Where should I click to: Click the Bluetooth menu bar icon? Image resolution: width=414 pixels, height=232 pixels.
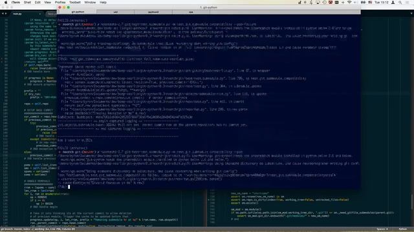311,3
